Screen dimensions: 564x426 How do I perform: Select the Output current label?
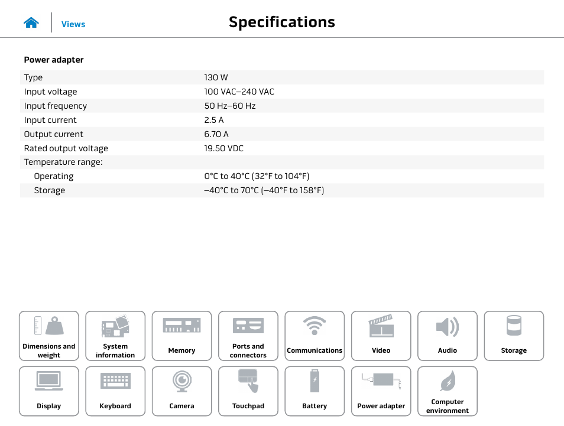53,134
